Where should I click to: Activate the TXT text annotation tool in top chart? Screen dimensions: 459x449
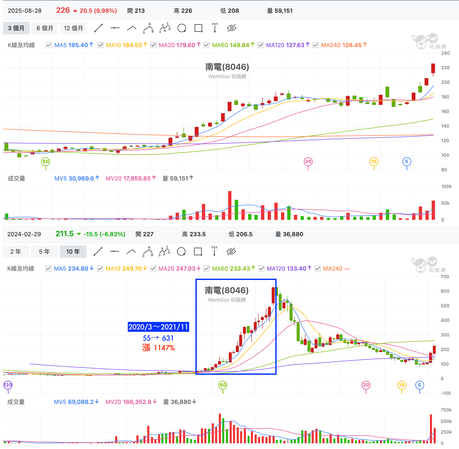point(215,28)
